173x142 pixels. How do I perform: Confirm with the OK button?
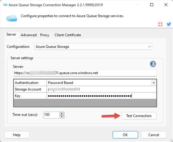125,135
